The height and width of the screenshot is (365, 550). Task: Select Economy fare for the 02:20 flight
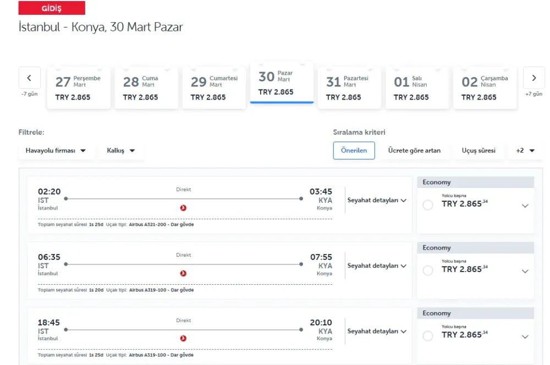tap(428, 205)
